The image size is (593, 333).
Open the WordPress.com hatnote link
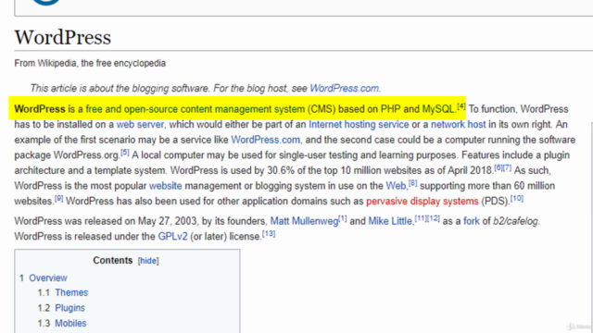tap(345, 89)
